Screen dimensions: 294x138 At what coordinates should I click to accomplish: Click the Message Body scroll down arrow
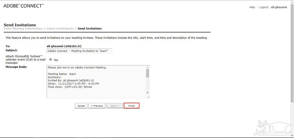click(148, 93)
